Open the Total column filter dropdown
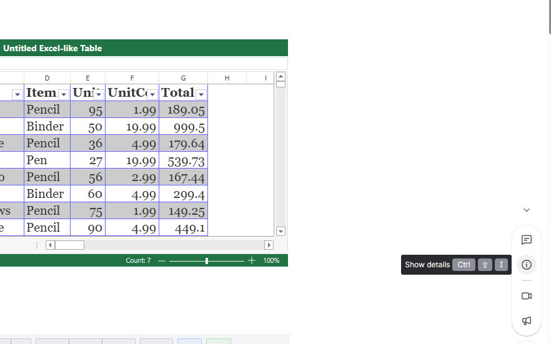 point(201,94)
